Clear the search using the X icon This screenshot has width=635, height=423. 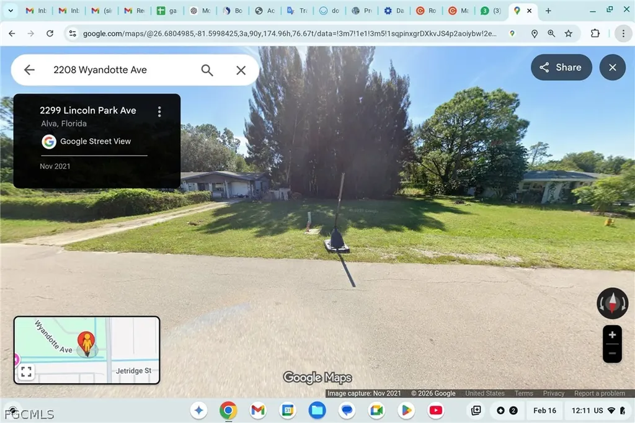tap(241, 69)
